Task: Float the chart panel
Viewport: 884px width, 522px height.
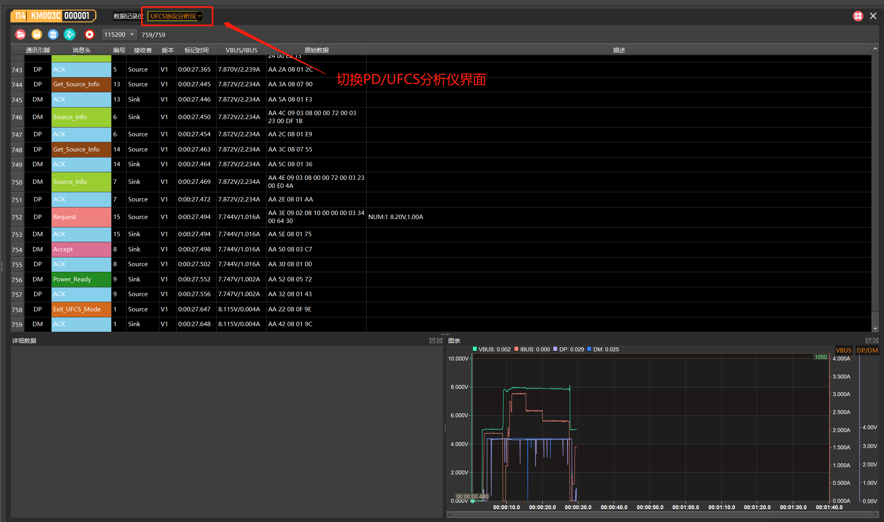Action: point(868,341)
